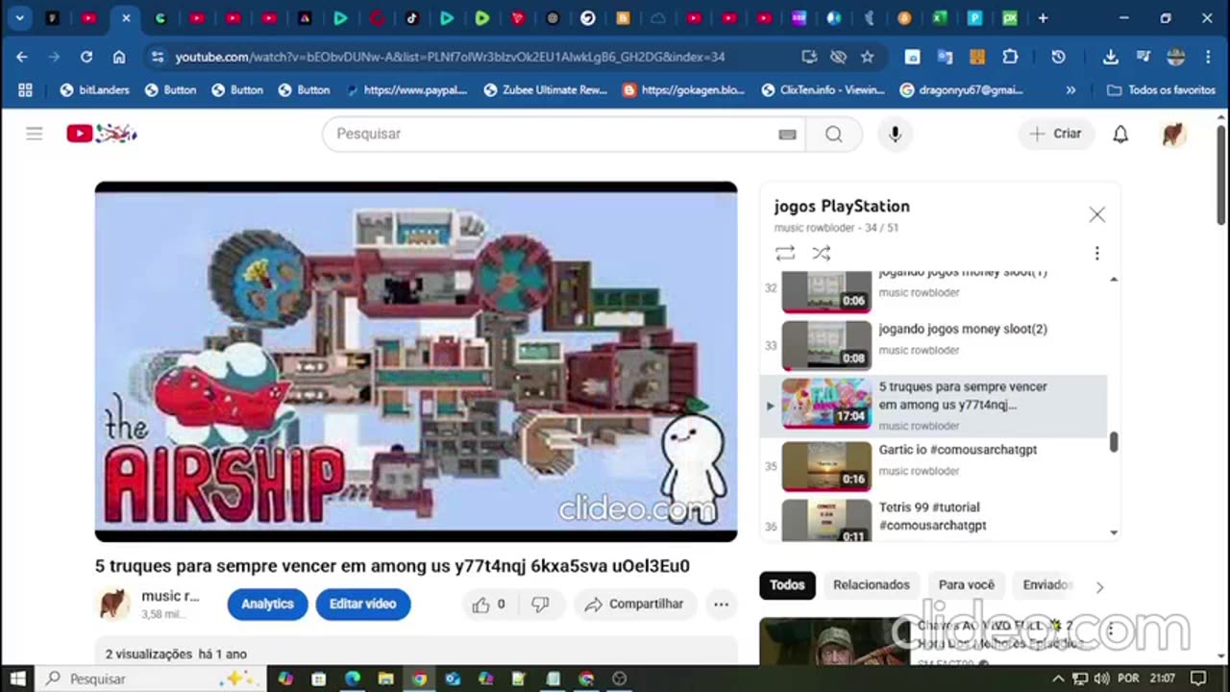Open the music r... channel avatar
1230x692 pixels.
[x=114, y=604]
